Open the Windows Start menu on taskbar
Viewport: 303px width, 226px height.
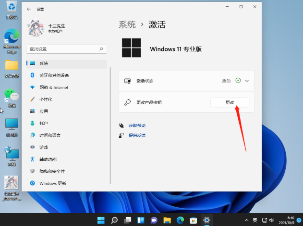click(x=101, y=220)
